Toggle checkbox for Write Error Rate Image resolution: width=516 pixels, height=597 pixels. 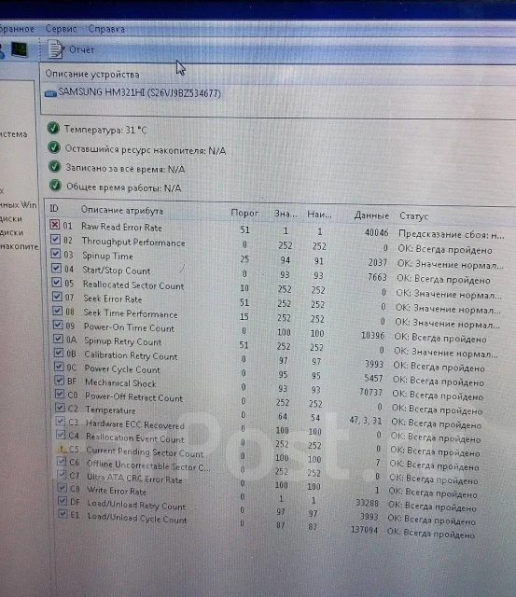pos(63,487)
